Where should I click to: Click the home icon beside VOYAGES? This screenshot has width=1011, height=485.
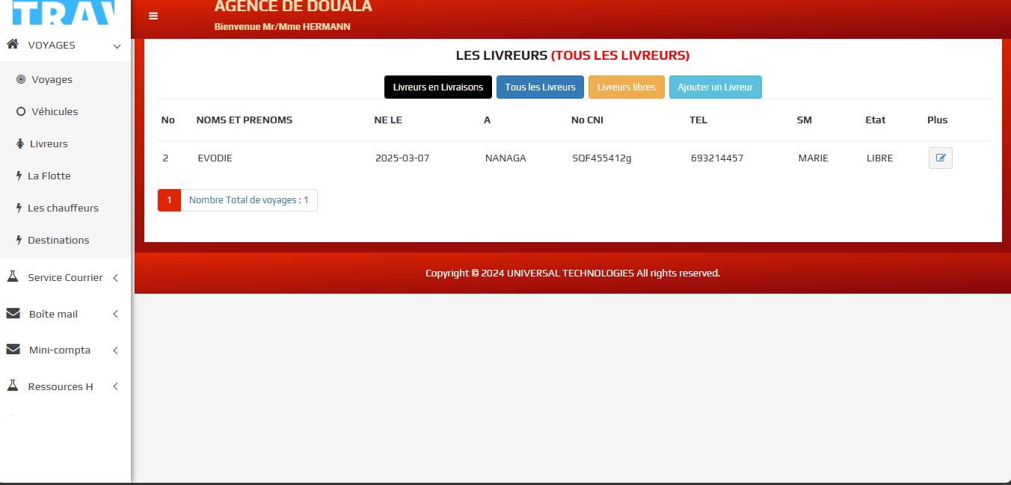tap(12, 45)
